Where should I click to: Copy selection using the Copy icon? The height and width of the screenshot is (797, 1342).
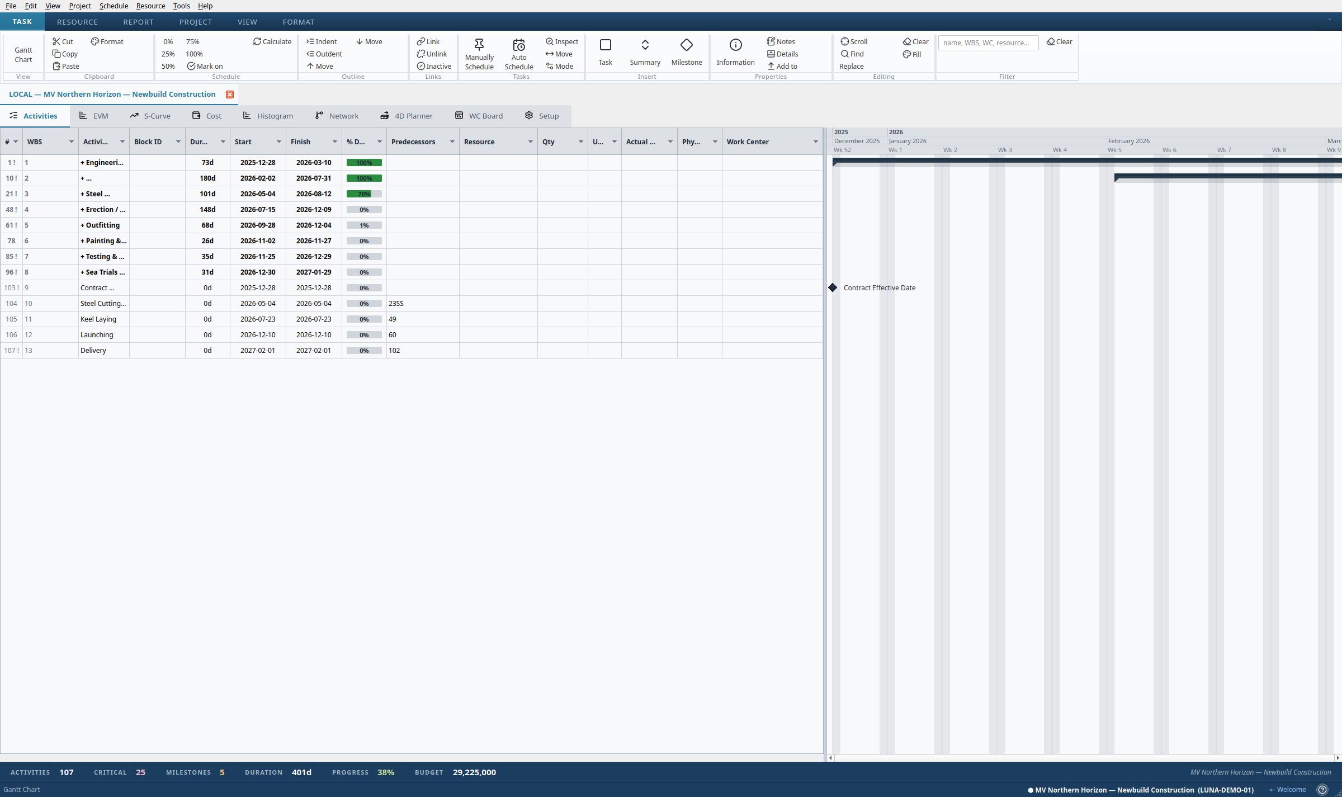point(56,54)
